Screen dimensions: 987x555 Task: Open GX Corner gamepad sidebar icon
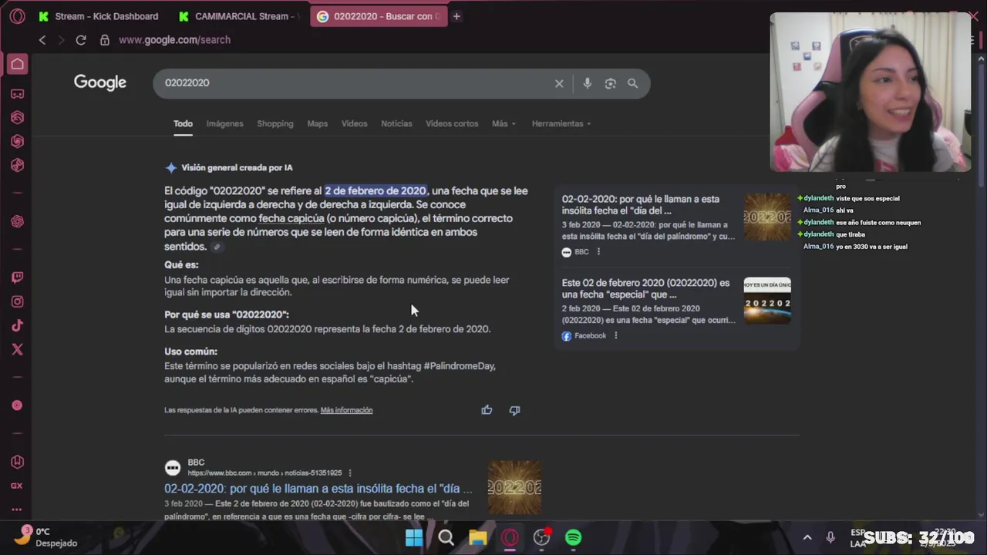click(17, 94)
